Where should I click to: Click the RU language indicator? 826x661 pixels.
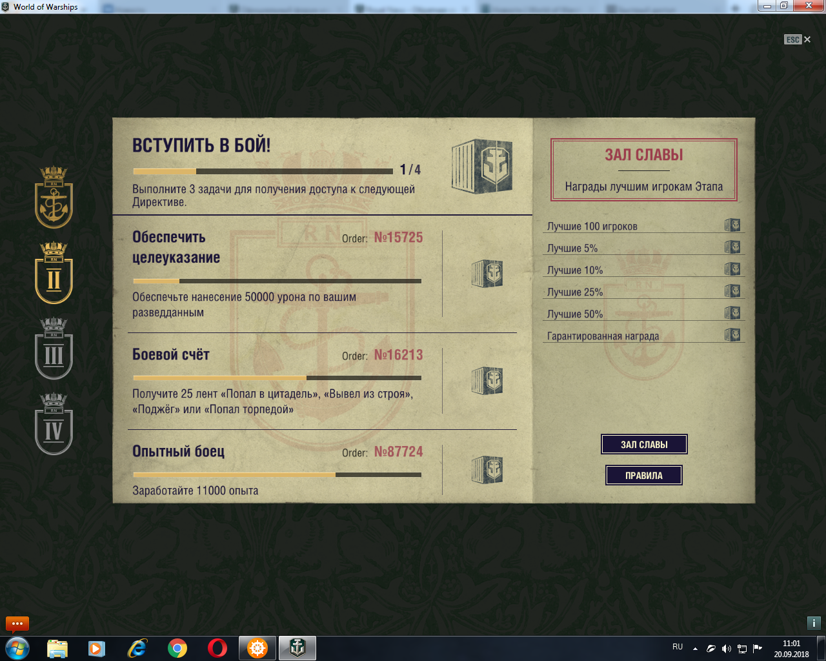678,647
